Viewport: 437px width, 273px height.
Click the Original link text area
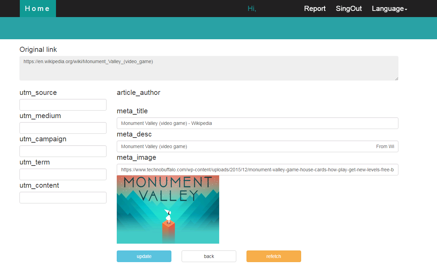pos(209,68)
